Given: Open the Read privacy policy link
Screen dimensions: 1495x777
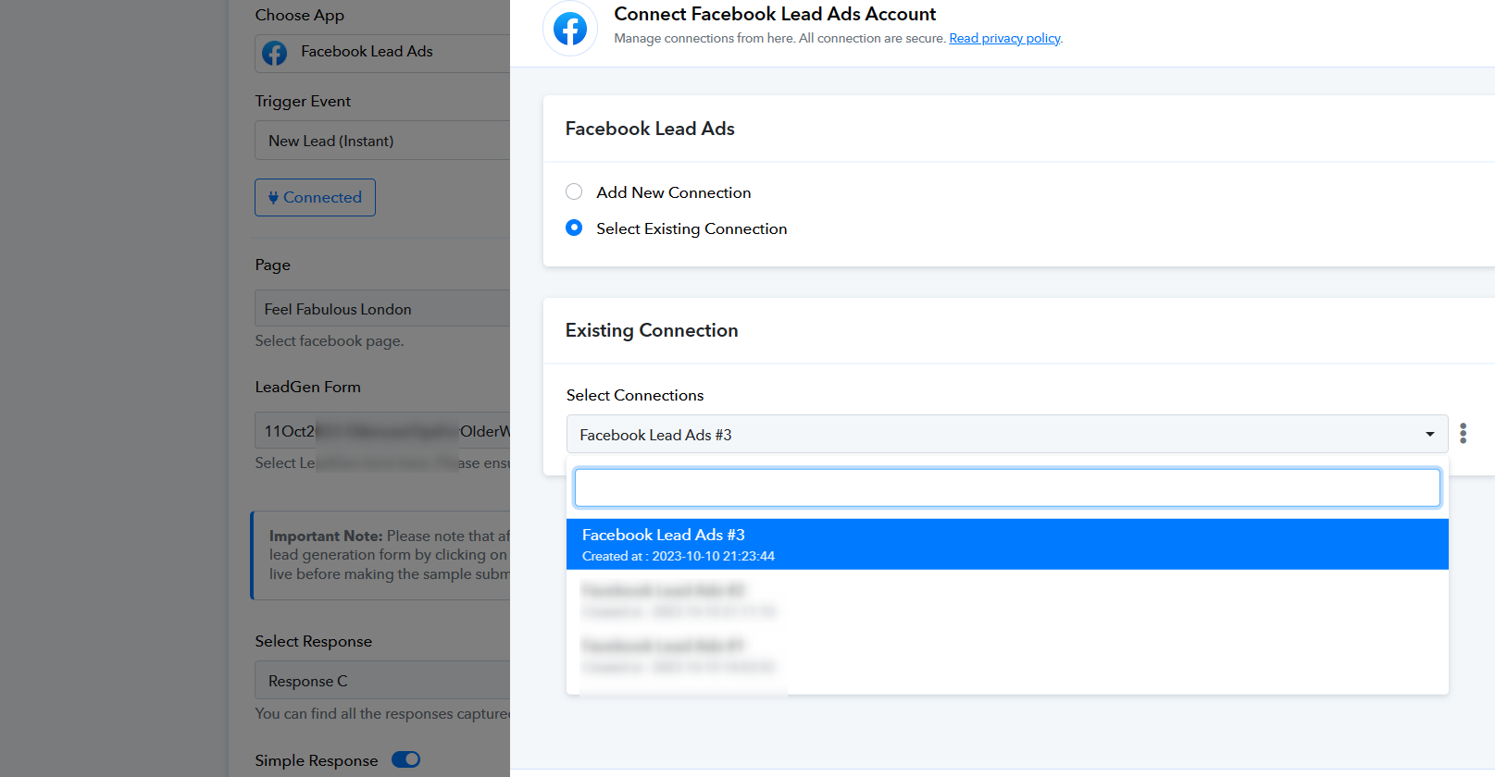Looking at the screenshot, I should click(x=1004, y=38).
